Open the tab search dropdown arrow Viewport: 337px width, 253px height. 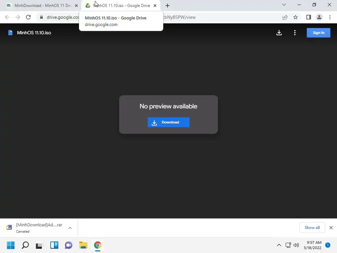click(x=284, y=5)
